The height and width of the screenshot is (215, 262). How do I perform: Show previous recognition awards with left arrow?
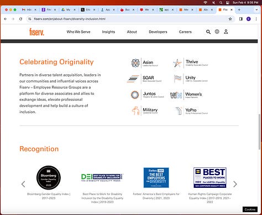pyautogui.click(x=23, y=184)
